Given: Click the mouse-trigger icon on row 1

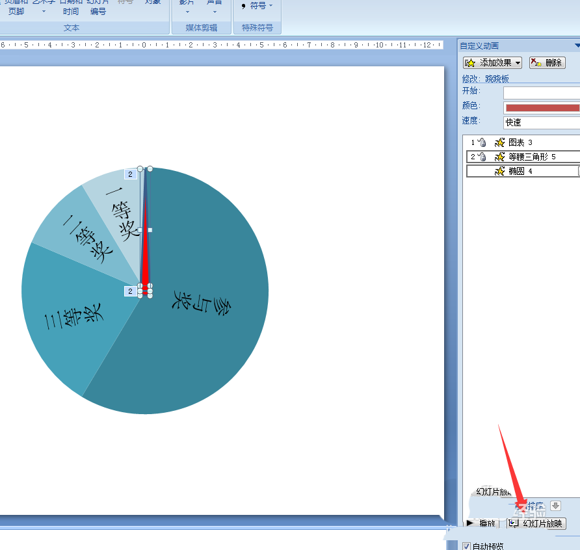Looking at the screenshot, I should 482,142.
